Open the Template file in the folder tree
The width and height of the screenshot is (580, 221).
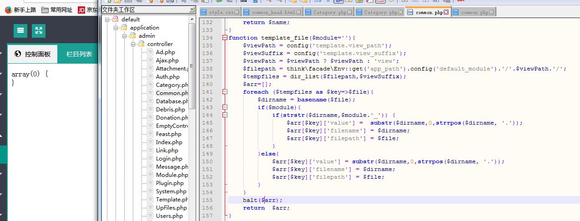(171, 200)
